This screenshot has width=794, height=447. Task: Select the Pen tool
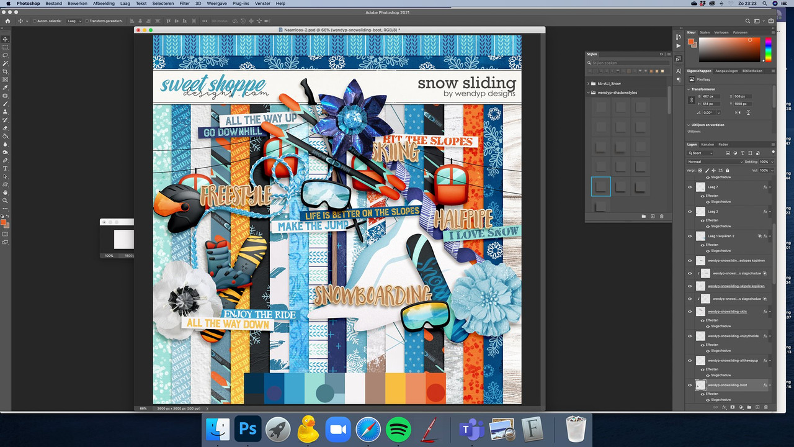[6, 160]
